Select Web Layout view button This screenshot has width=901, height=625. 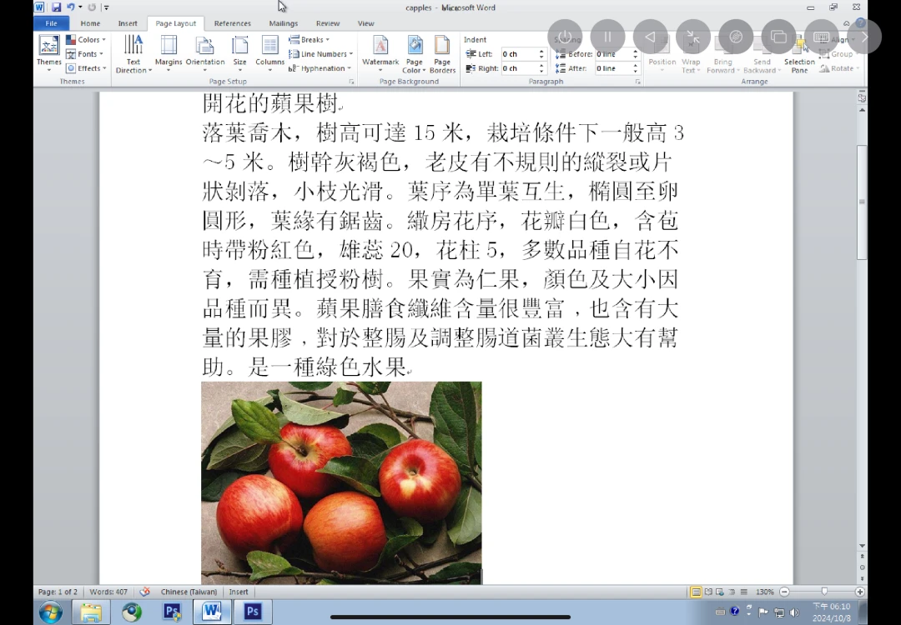click(720, 592)
